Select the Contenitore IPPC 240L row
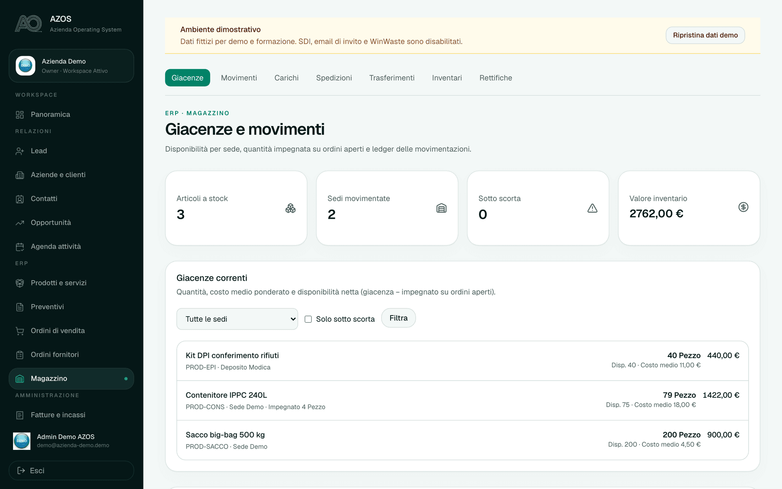This screenshot has width=782, height=489. (x=462, y=401)
